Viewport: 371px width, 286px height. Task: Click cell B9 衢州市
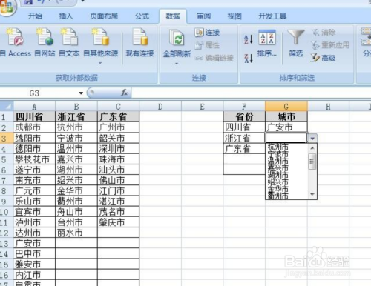tap(76, 202)
